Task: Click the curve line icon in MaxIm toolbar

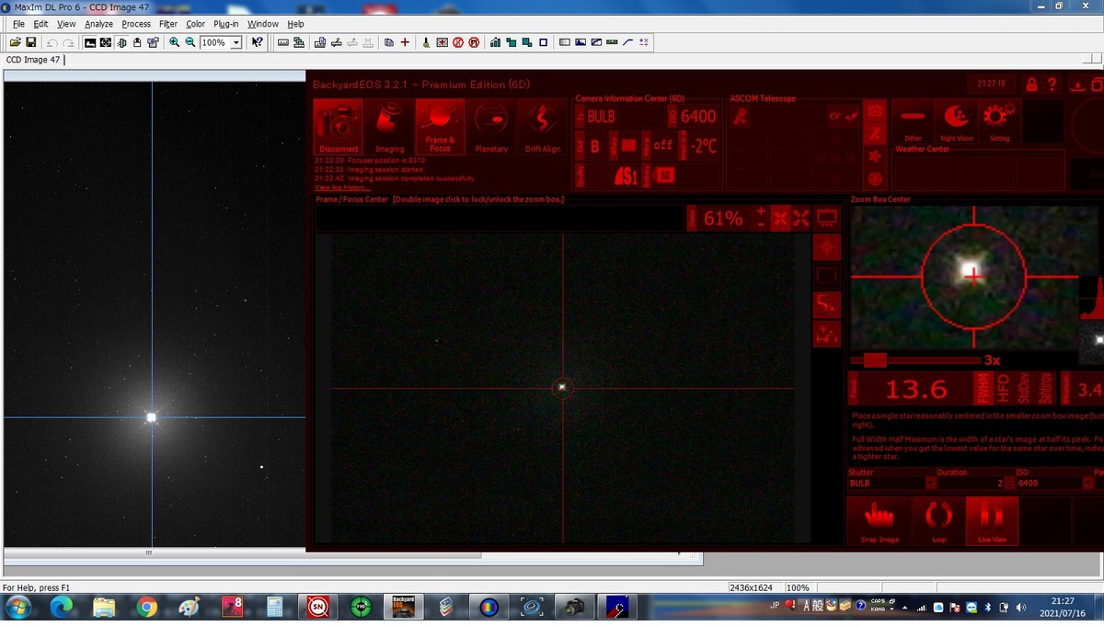Action: coord(628,42)
